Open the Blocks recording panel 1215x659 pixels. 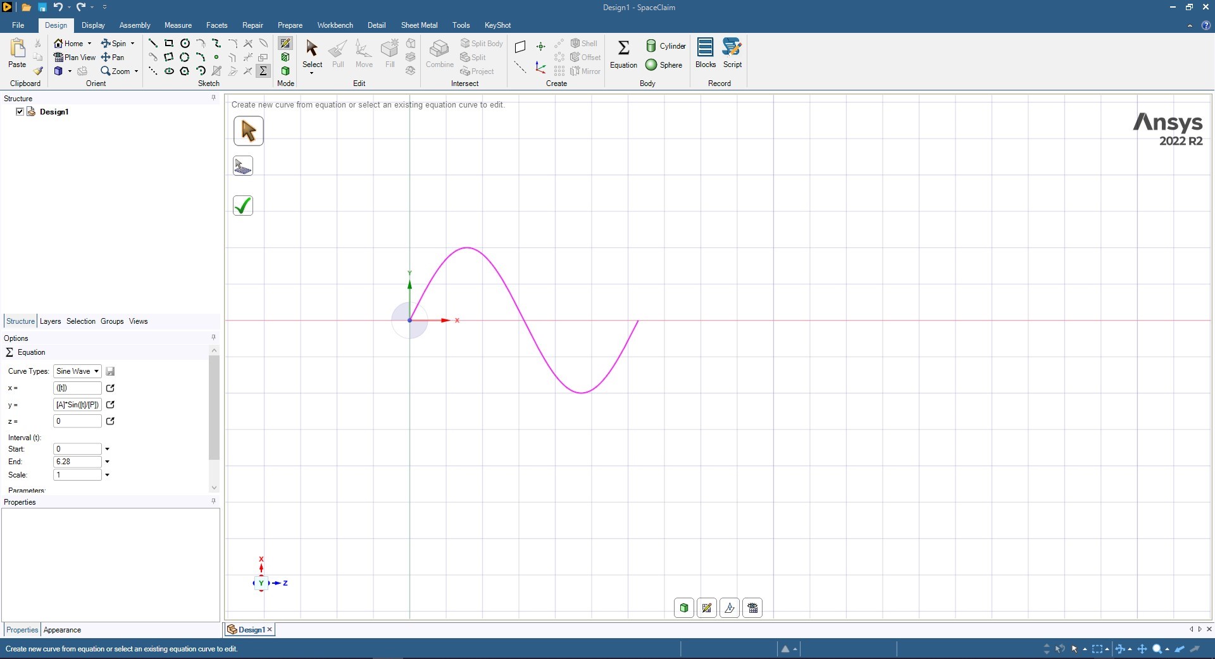[x=705, y=53]
